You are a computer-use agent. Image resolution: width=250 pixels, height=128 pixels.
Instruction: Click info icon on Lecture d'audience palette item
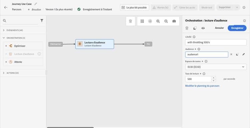(x=39, y=54)
